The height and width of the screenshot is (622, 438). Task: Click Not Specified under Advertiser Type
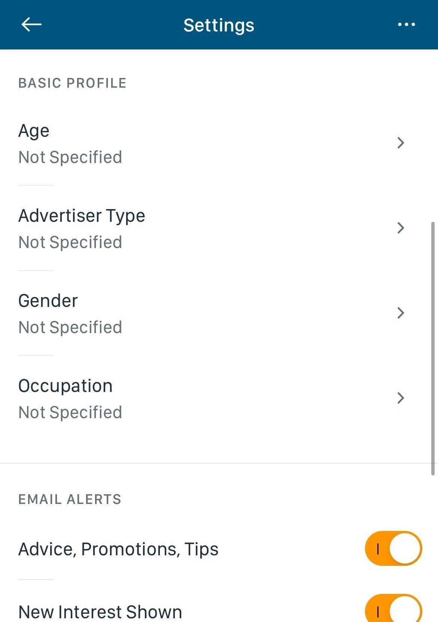70,242
